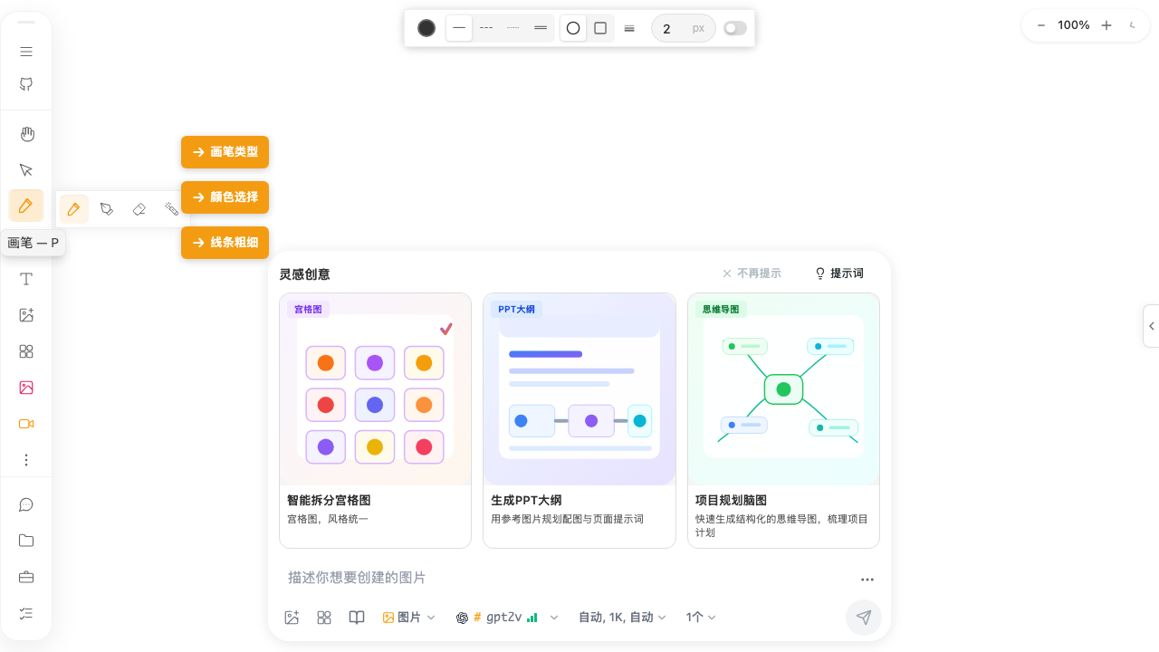Click the stroke width px input field
This screenshot has height=652, width=1159.
(x=684, y=28)
